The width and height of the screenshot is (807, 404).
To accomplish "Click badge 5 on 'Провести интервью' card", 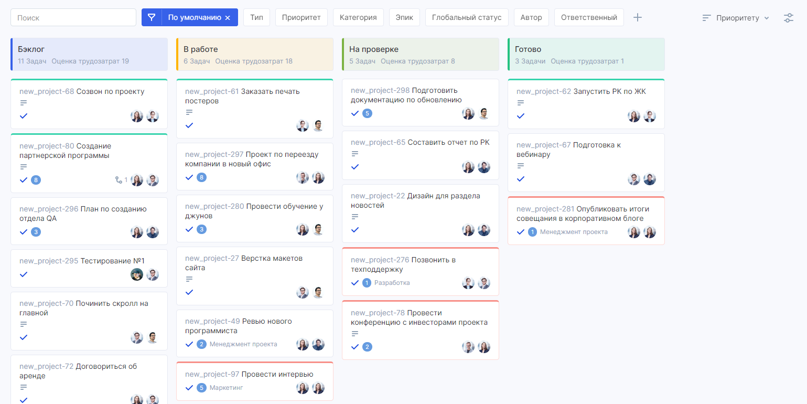I will tap(201, 388).
